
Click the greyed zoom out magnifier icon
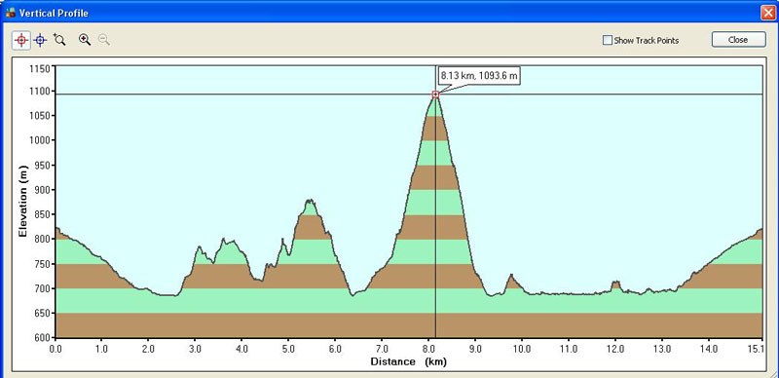104,40
